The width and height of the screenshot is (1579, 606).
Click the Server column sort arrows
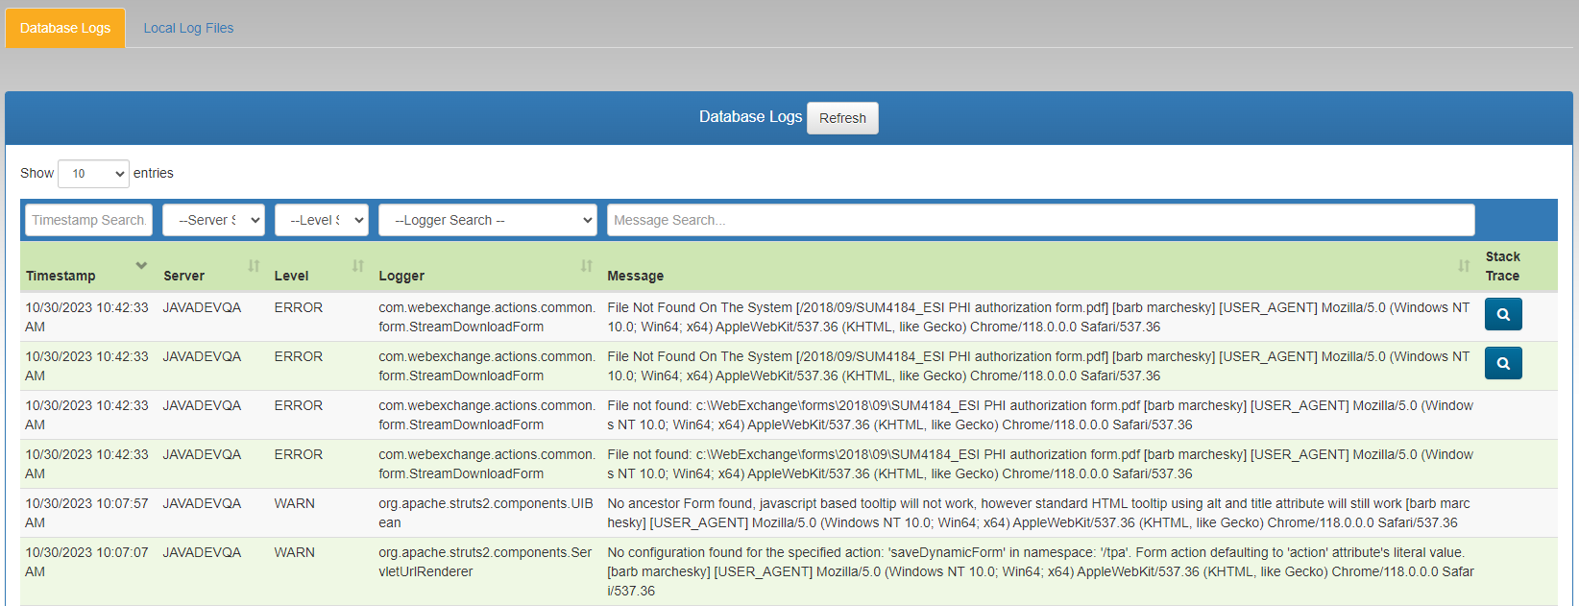[x=254, y=266]
